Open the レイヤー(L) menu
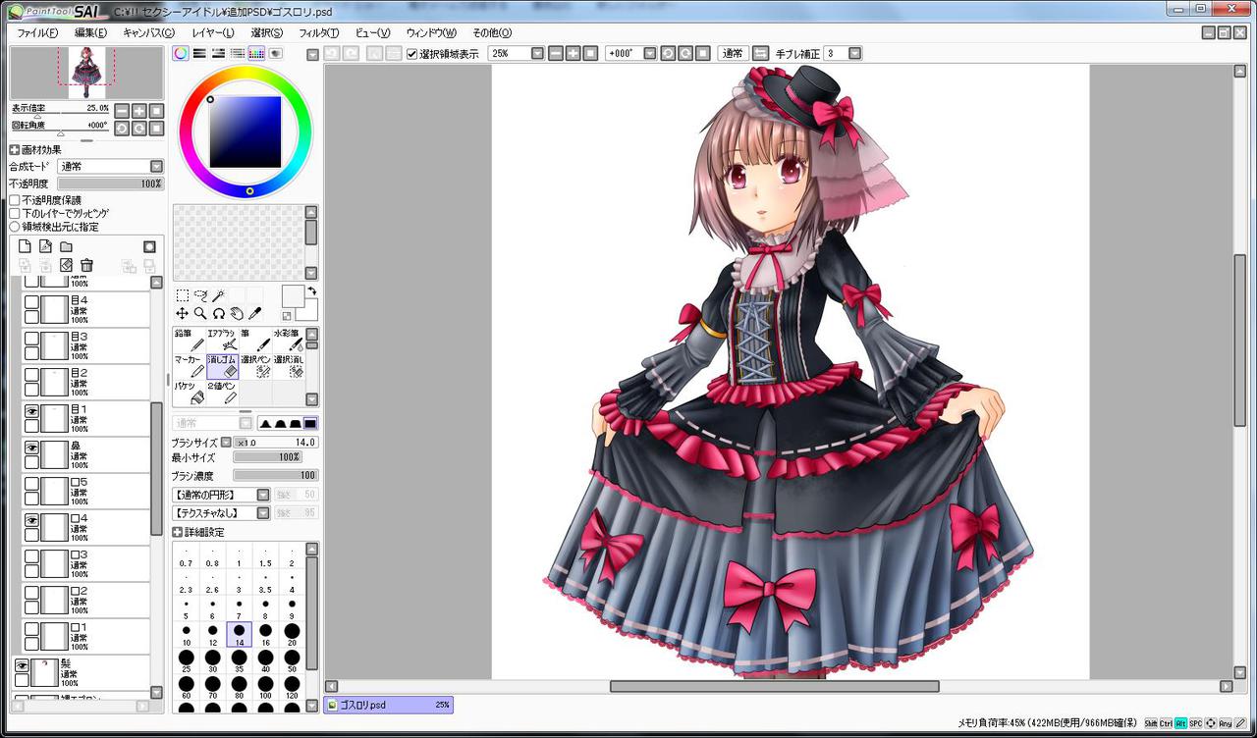The image size is (1257, 738). (x=213, y=32)
